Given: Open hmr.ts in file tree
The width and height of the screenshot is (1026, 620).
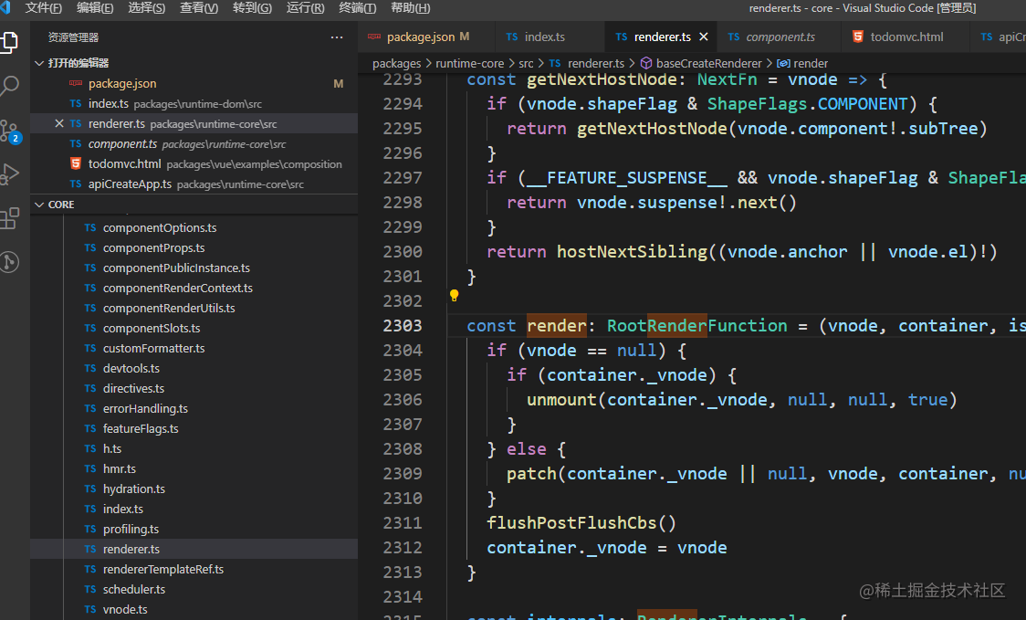Looking at the screenshot, I should click(x=194, y=468).
